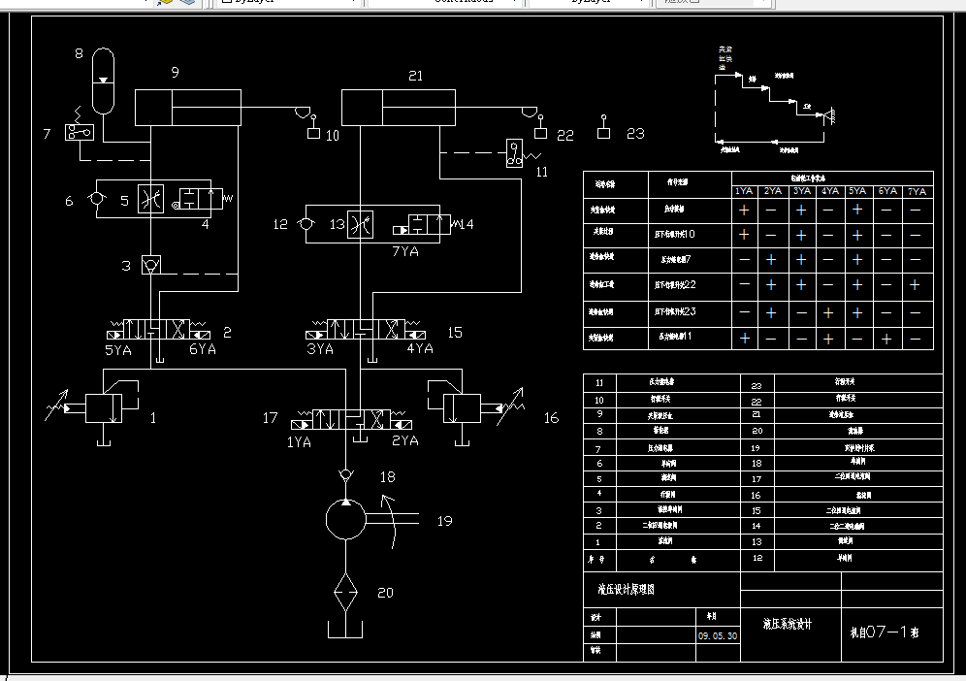Click number 20 in the parts list table
This screenshot has width=966, height=681.
(757, 431)
